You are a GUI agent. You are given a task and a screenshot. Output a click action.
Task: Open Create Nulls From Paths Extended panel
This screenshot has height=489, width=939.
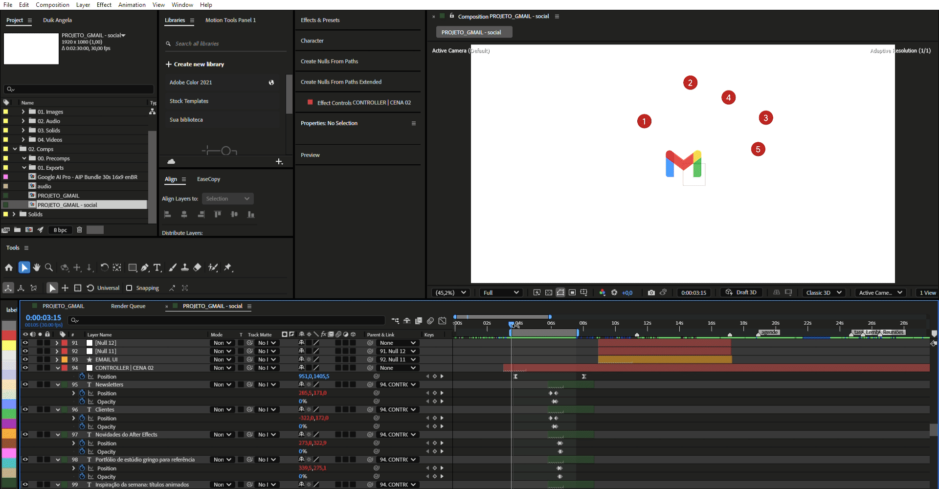[341, 82]
